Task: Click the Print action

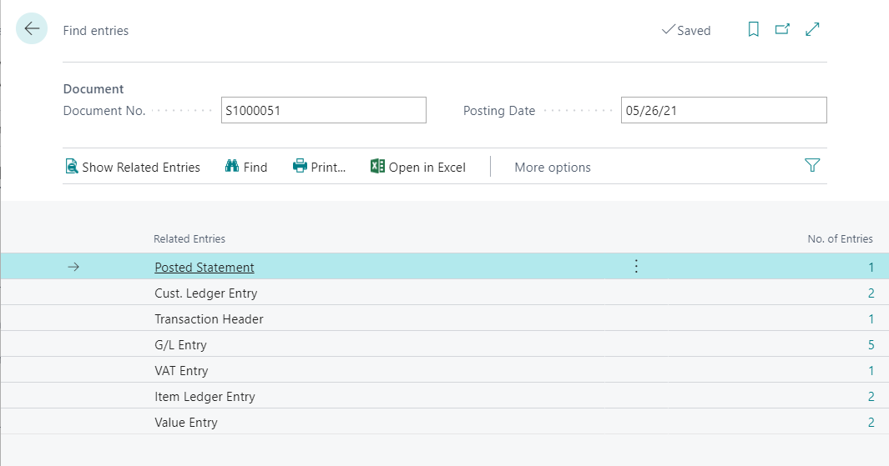Action: point(319,167)
